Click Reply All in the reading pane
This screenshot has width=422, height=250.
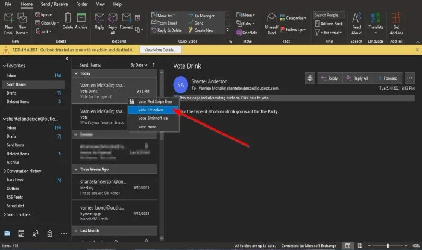point(357,78)
